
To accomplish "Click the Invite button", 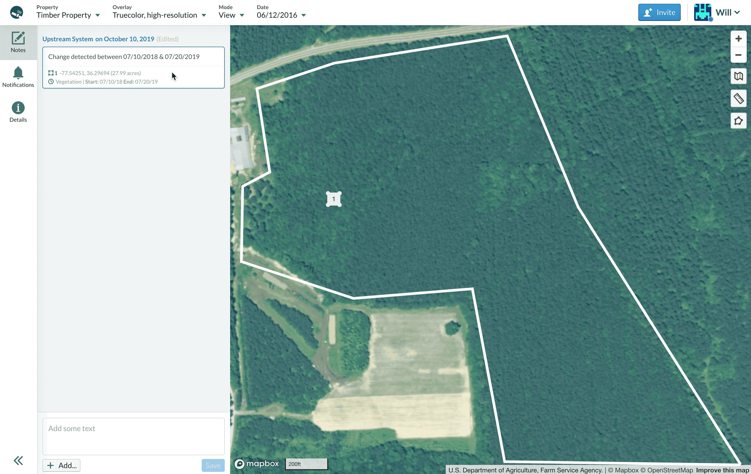I will click(659, 13).
